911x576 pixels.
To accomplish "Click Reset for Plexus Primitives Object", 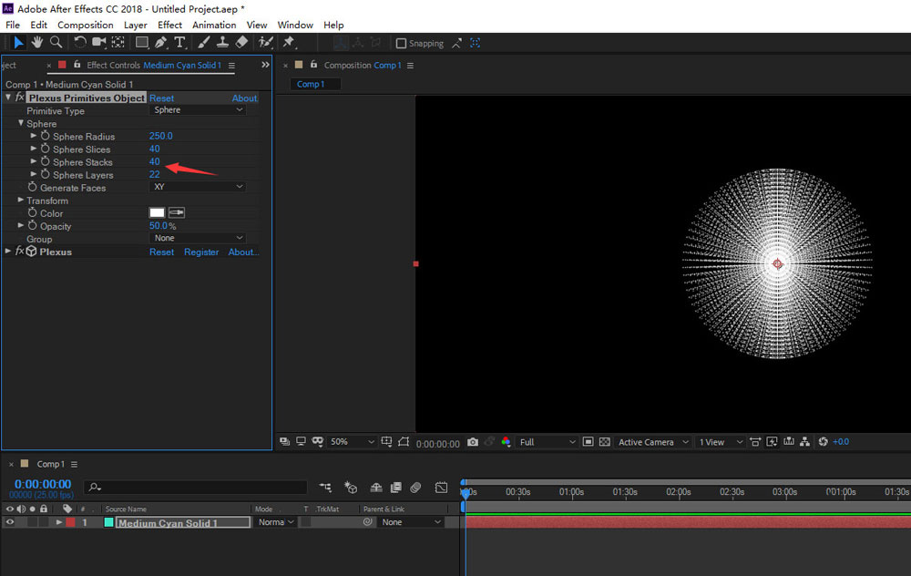I will tap(161, 98).
